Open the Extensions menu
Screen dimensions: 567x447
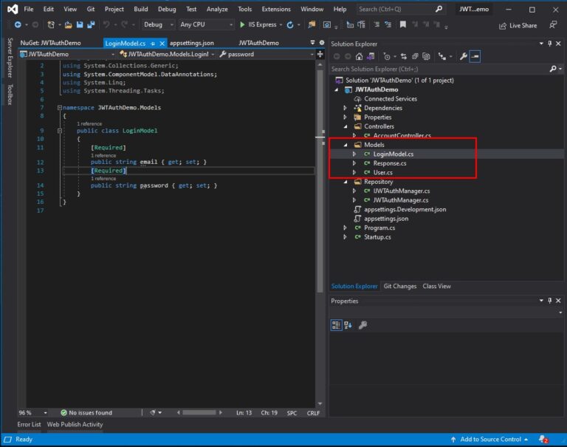tap(276, 9)
